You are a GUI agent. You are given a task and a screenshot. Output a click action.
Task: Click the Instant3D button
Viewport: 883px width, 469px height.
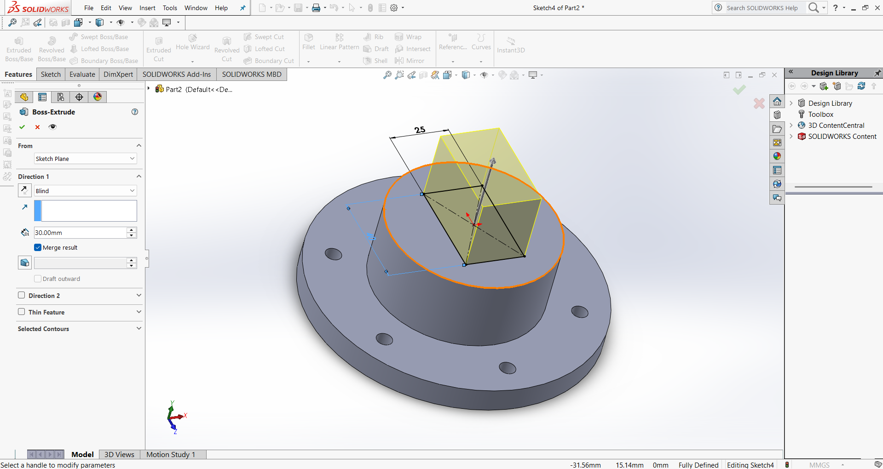511,45
